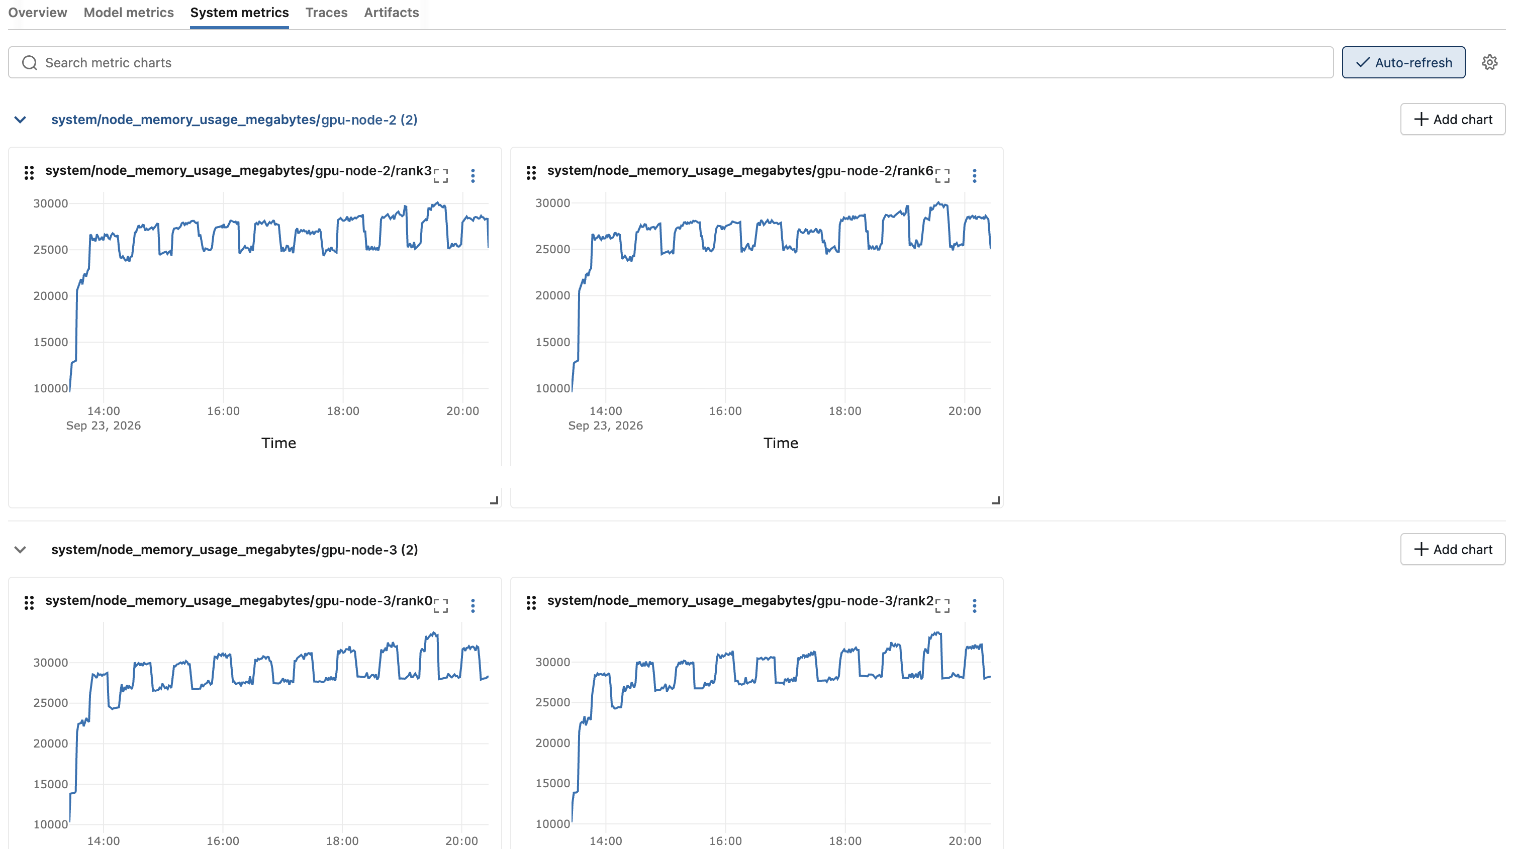Click the gpu-node-3/rank0 chart title

pos(239,601)
